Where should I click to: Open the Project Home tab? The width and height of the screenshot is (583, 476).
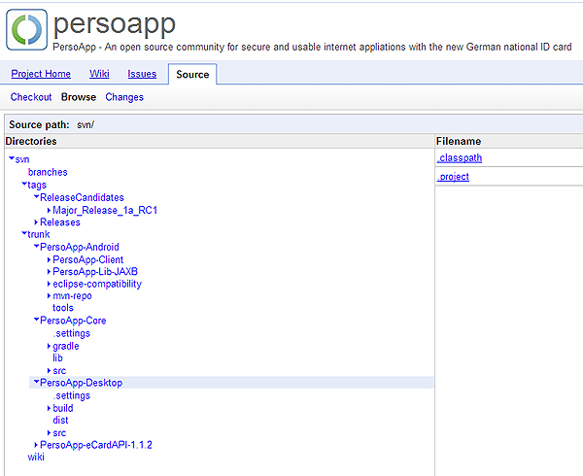41,74
